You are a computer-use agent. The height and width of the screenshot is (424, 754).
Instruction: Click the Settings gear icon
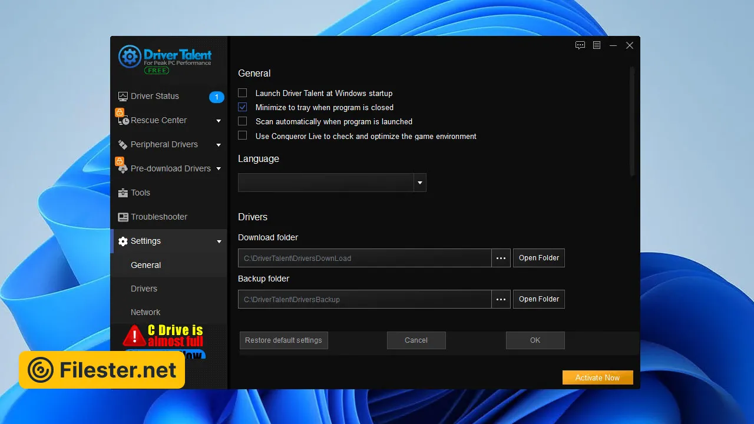pyautogui.click(x=123, y=241)
